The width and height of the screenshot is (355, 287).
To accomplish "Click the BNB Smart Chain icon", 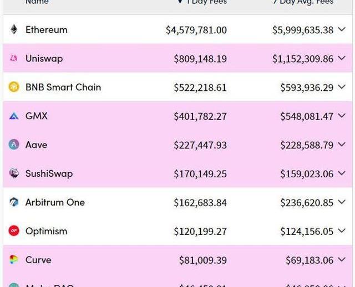I will (14, 88).
